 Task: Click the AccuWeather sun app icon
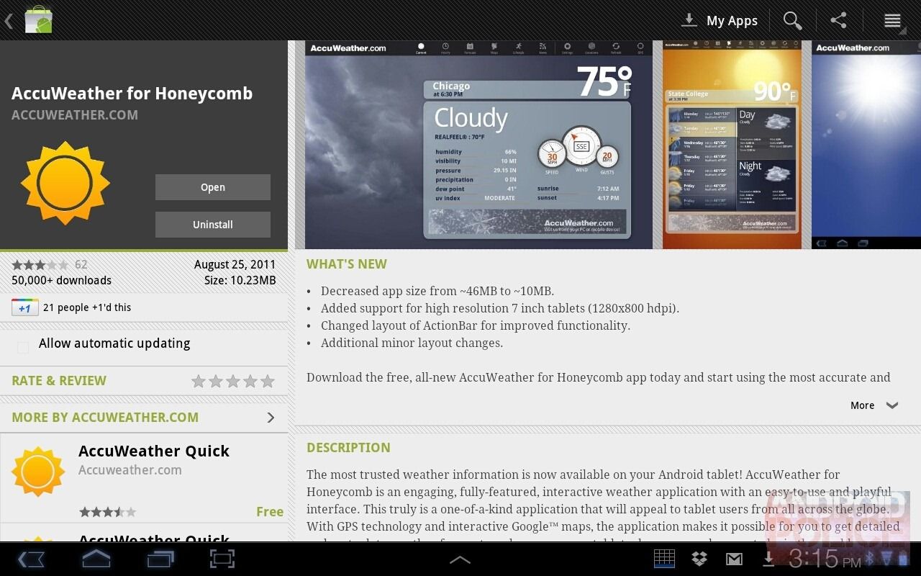[65, 182]
